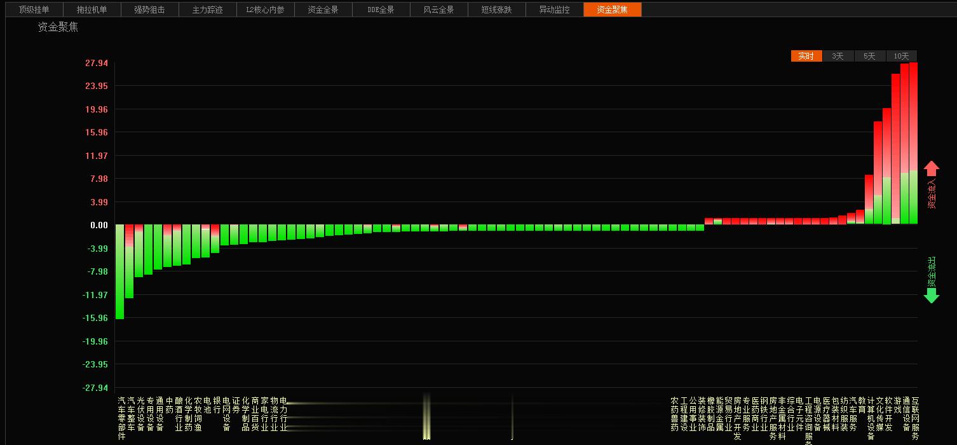This screenshot has width=957, height=445.
Task: Switch to the 顶级挂单 tab
Action: pos(34,10)
